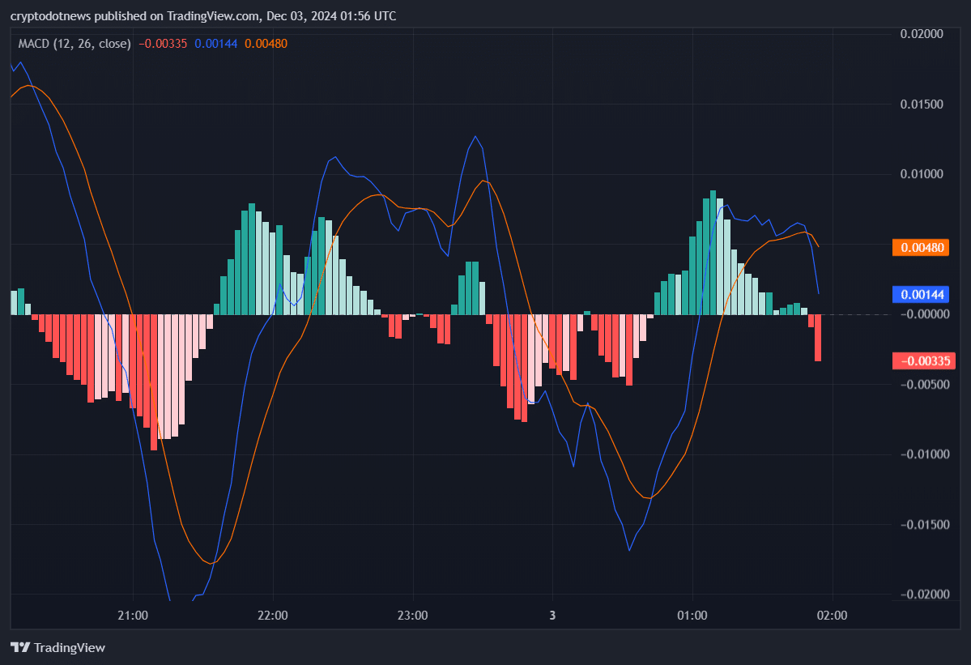This screenshot has width=971, height=665.
Task: Click the 21:00 time axis label
Action: tap(133, 616)
